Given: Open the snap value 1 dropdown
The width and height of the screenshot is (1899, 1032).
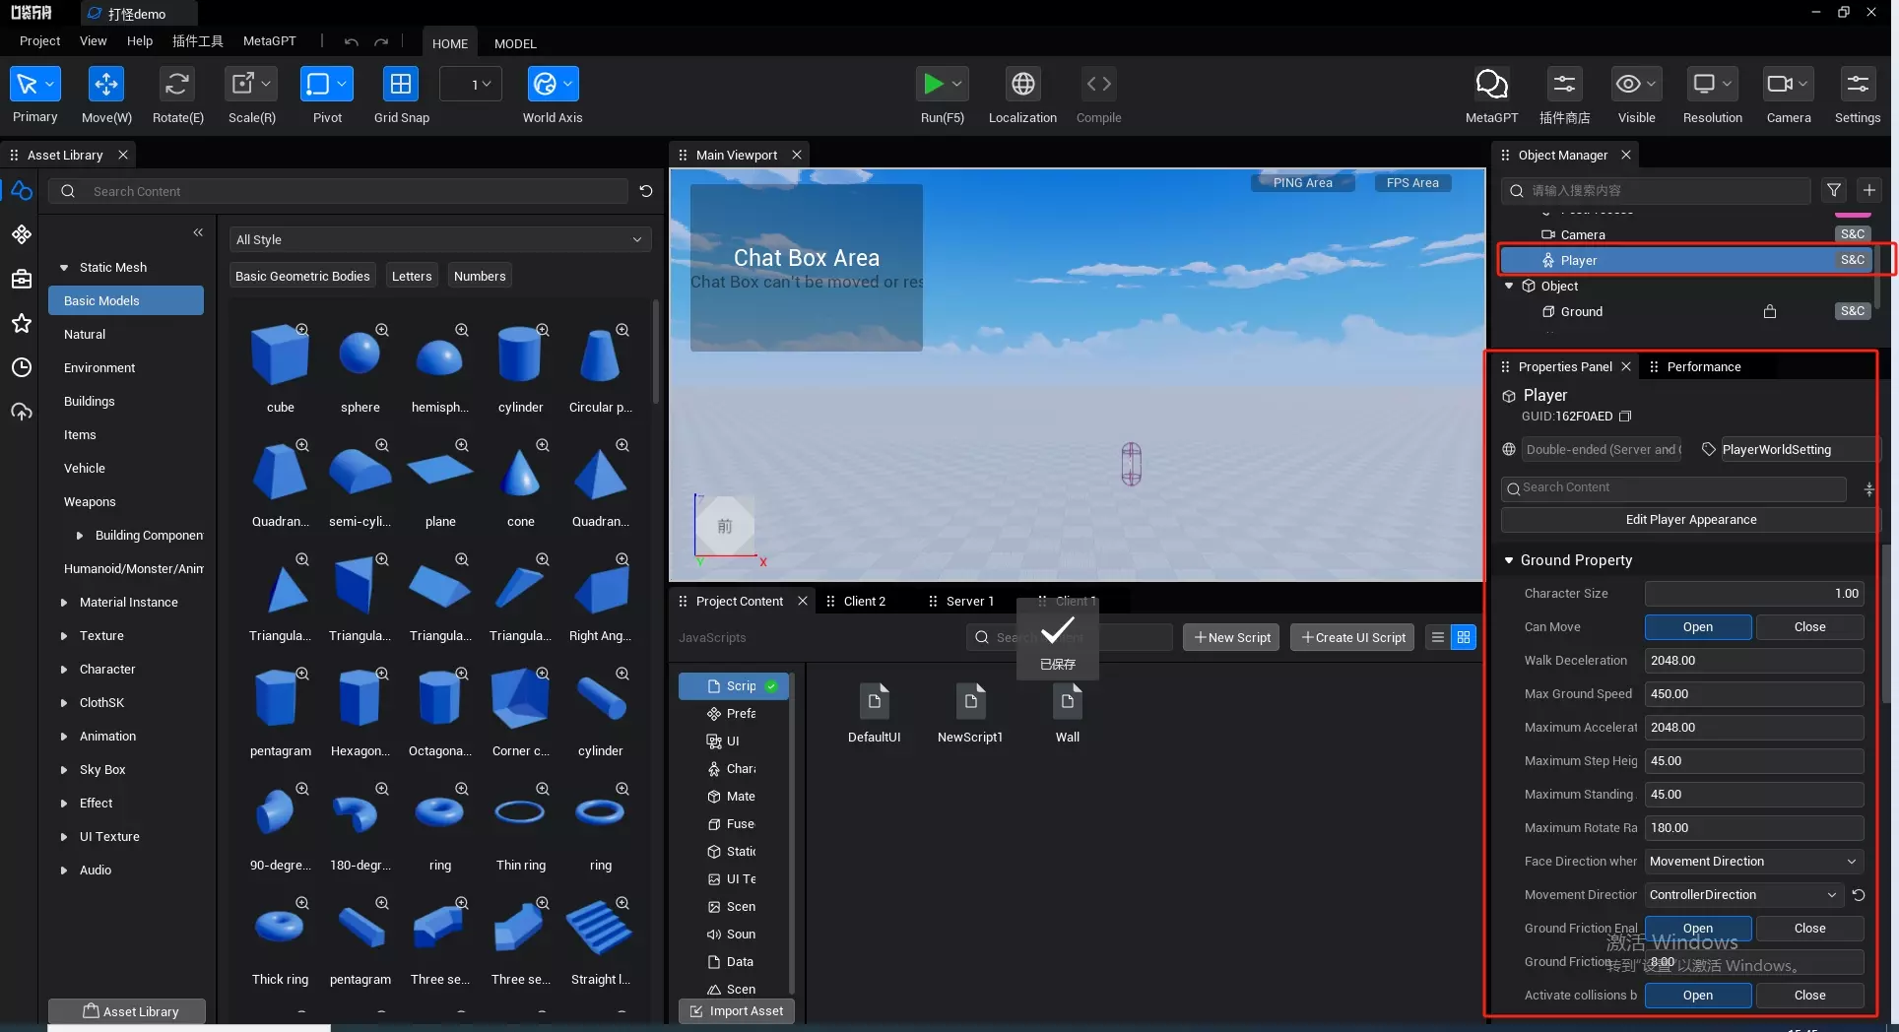Looking at the screenshot, I should [472, 85].
